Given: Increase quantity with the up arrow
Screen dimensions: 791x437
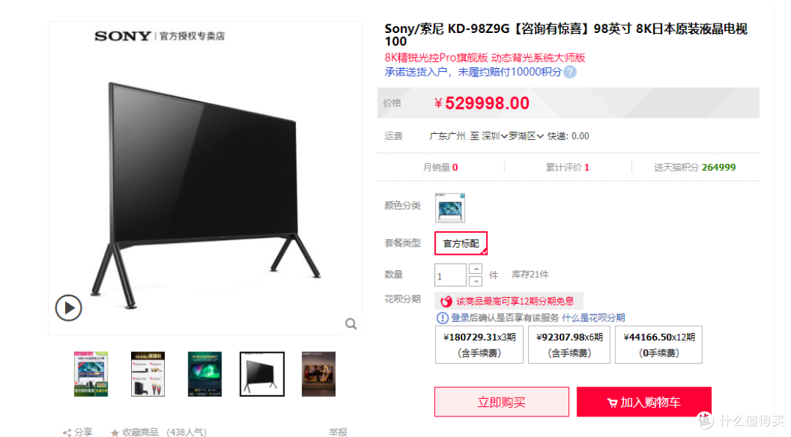Looking at the screenshot, I should [476, 269].
